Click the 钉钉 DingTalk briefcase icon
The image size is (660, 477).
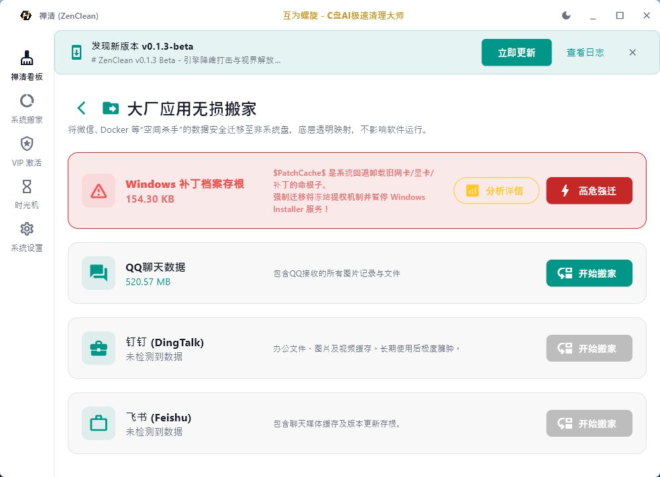tap(99, 348)
